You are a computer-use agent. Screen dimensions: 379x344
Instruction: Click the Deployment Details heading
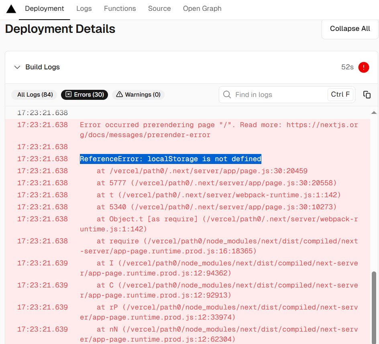pyautogui.click(x=60, y=29)
